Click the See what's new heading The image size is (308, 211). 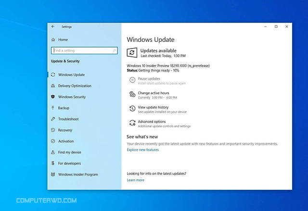[142, 137]
